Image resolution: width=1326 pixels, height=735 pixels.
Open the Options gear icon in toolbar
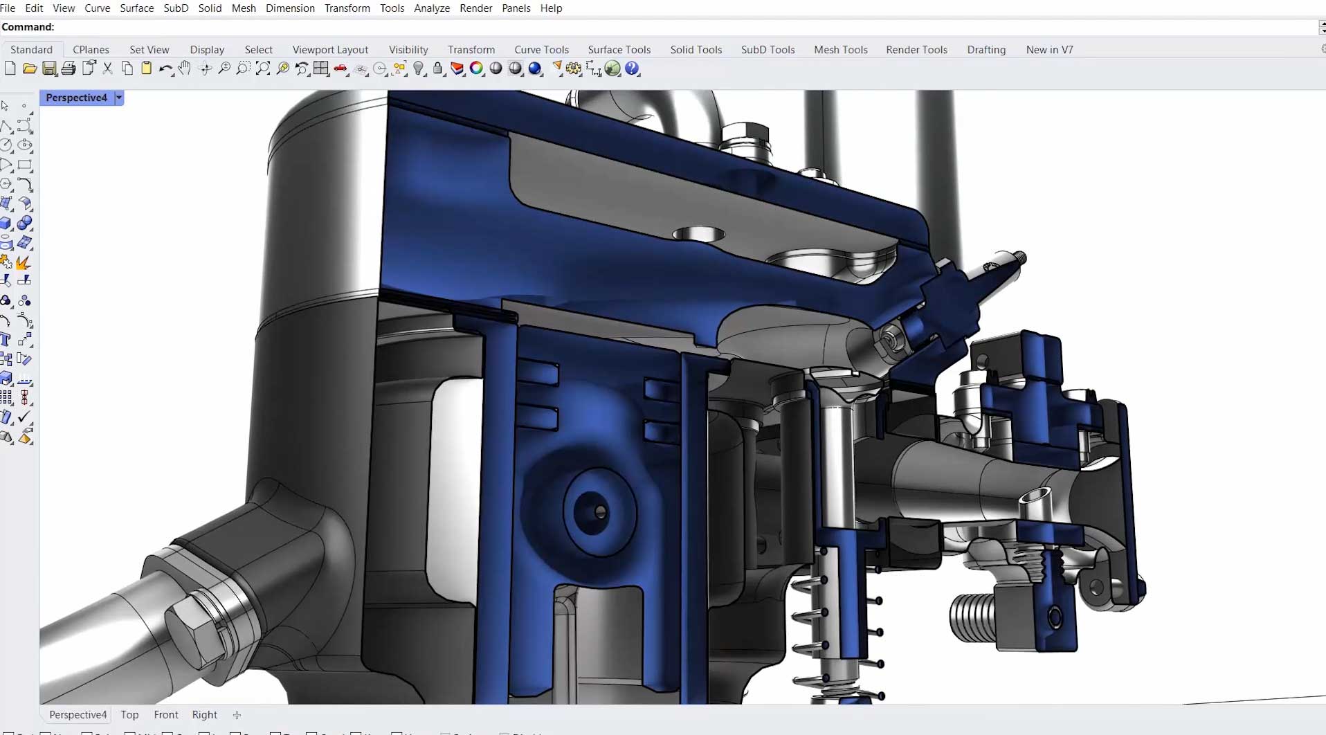click(574, 69)
